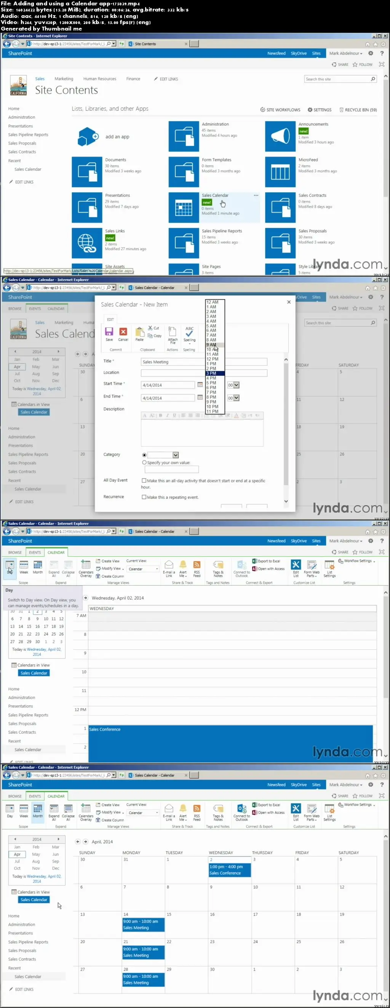Viewport: 390px width, 1008px height.
Task: Open the MicroFeed list tile icon
Action: pos(280,172)
